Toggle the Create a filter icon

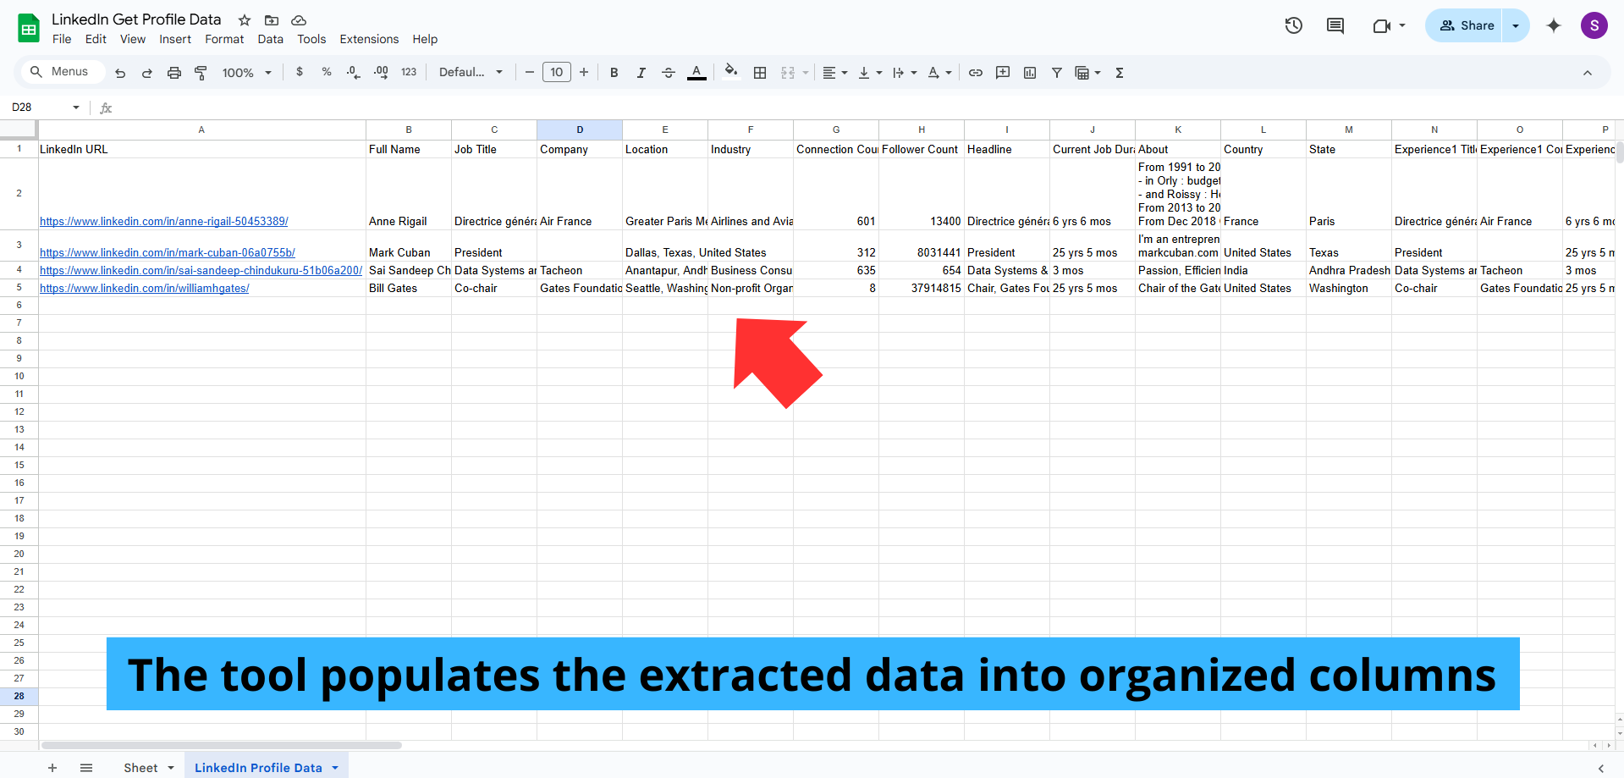pyautogui.click(x=1057, y=73)
